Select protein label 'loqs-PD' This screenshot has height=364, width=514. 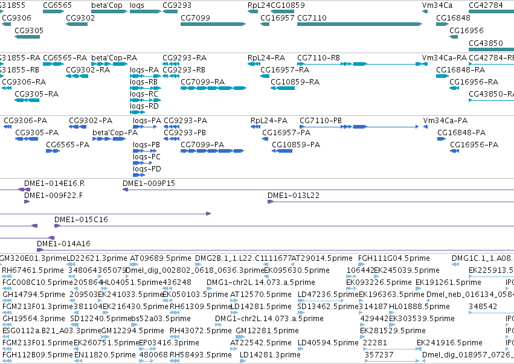pyautogui.click(x=147, y=169)
